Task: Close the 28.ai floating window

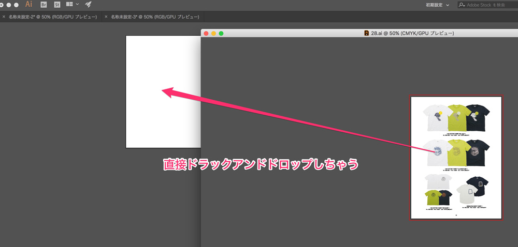Action: click(x=206, y=34)
